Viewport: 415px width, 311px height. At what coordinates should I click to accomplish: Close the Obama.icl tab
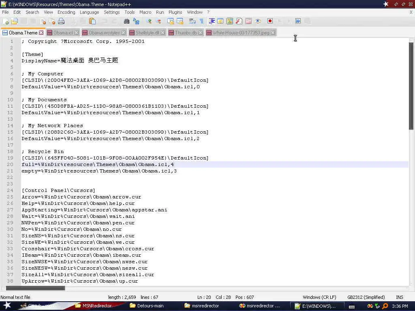coord(76,32)
